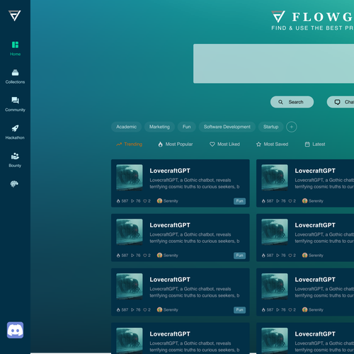Select the Software Development category chip

(x=227, y=127)
